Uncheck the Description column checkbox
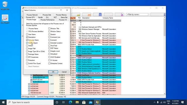 tap(27, 37)
